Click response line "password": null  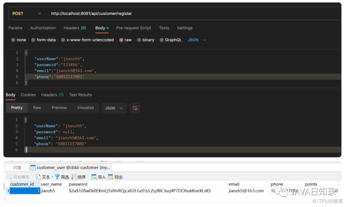click(54, 132)
